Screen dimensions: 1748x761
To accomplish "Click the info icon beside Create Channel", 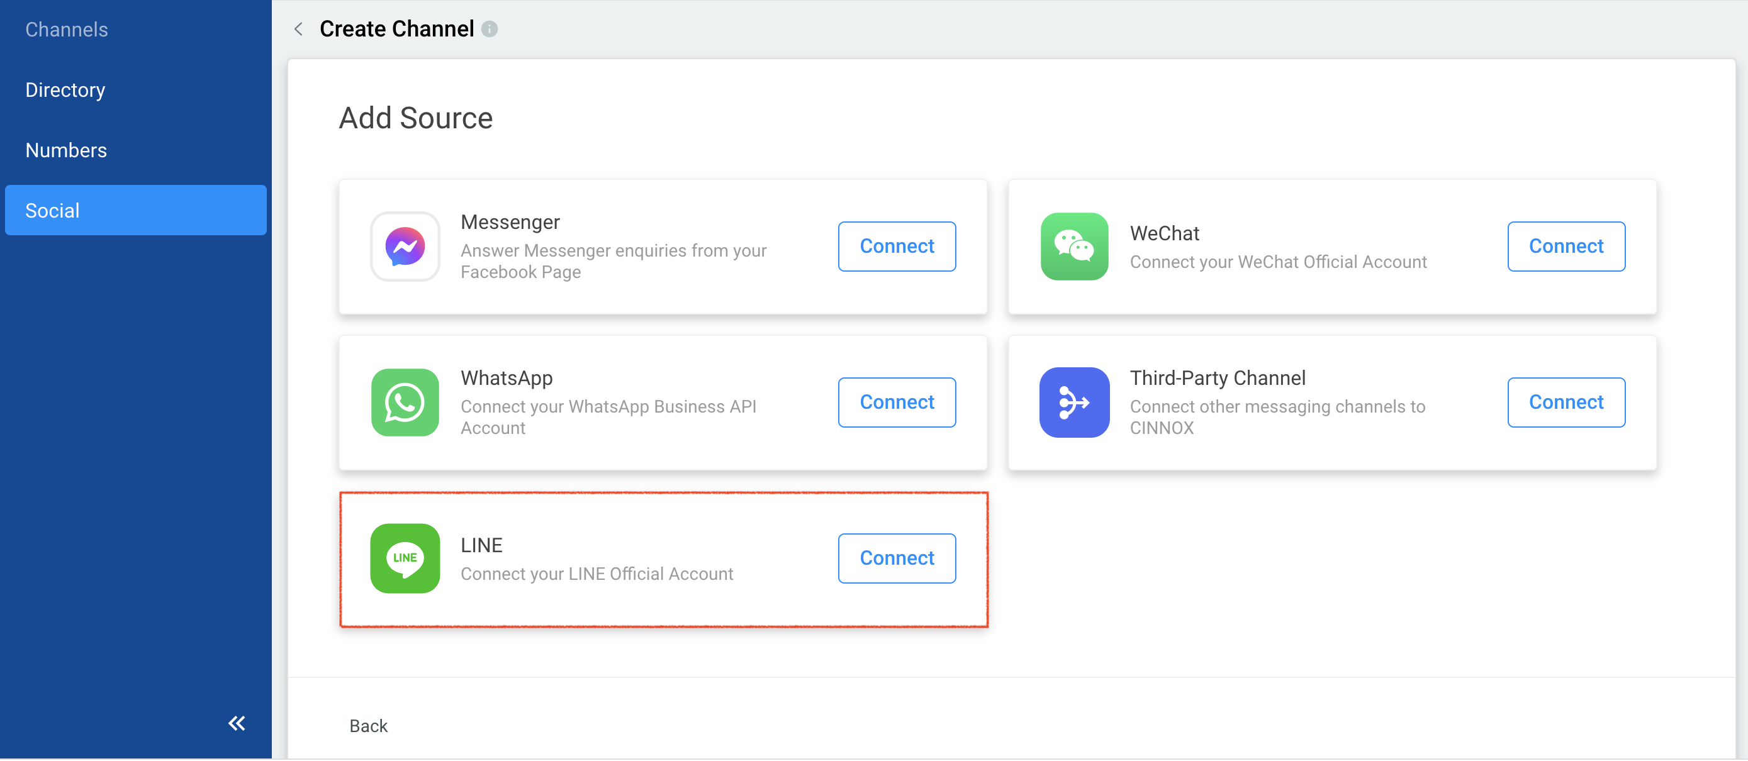I will 490,29.
